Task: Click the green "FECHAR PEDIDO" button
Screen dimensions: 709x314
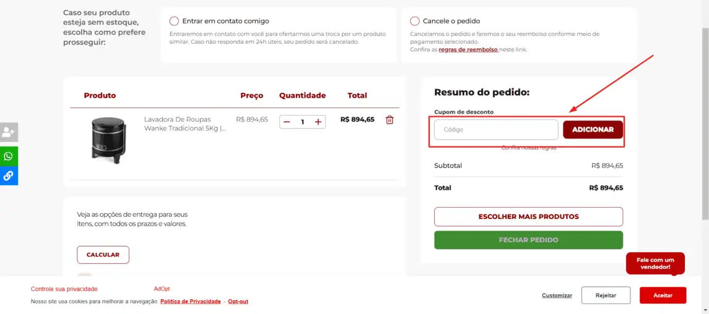Action: click(528, 240)
